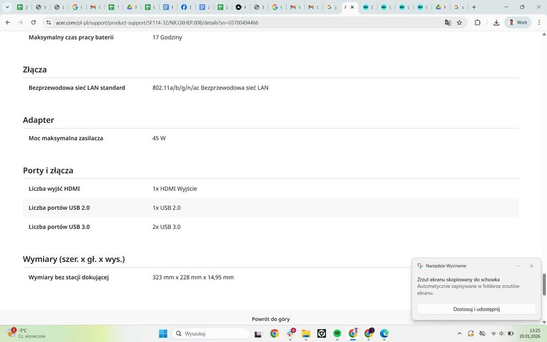Image resolution: width=547 pixels, height=342 pixels.
Task: Switch to the Sheets tab labeled 1
Action: tap(114, 7)
